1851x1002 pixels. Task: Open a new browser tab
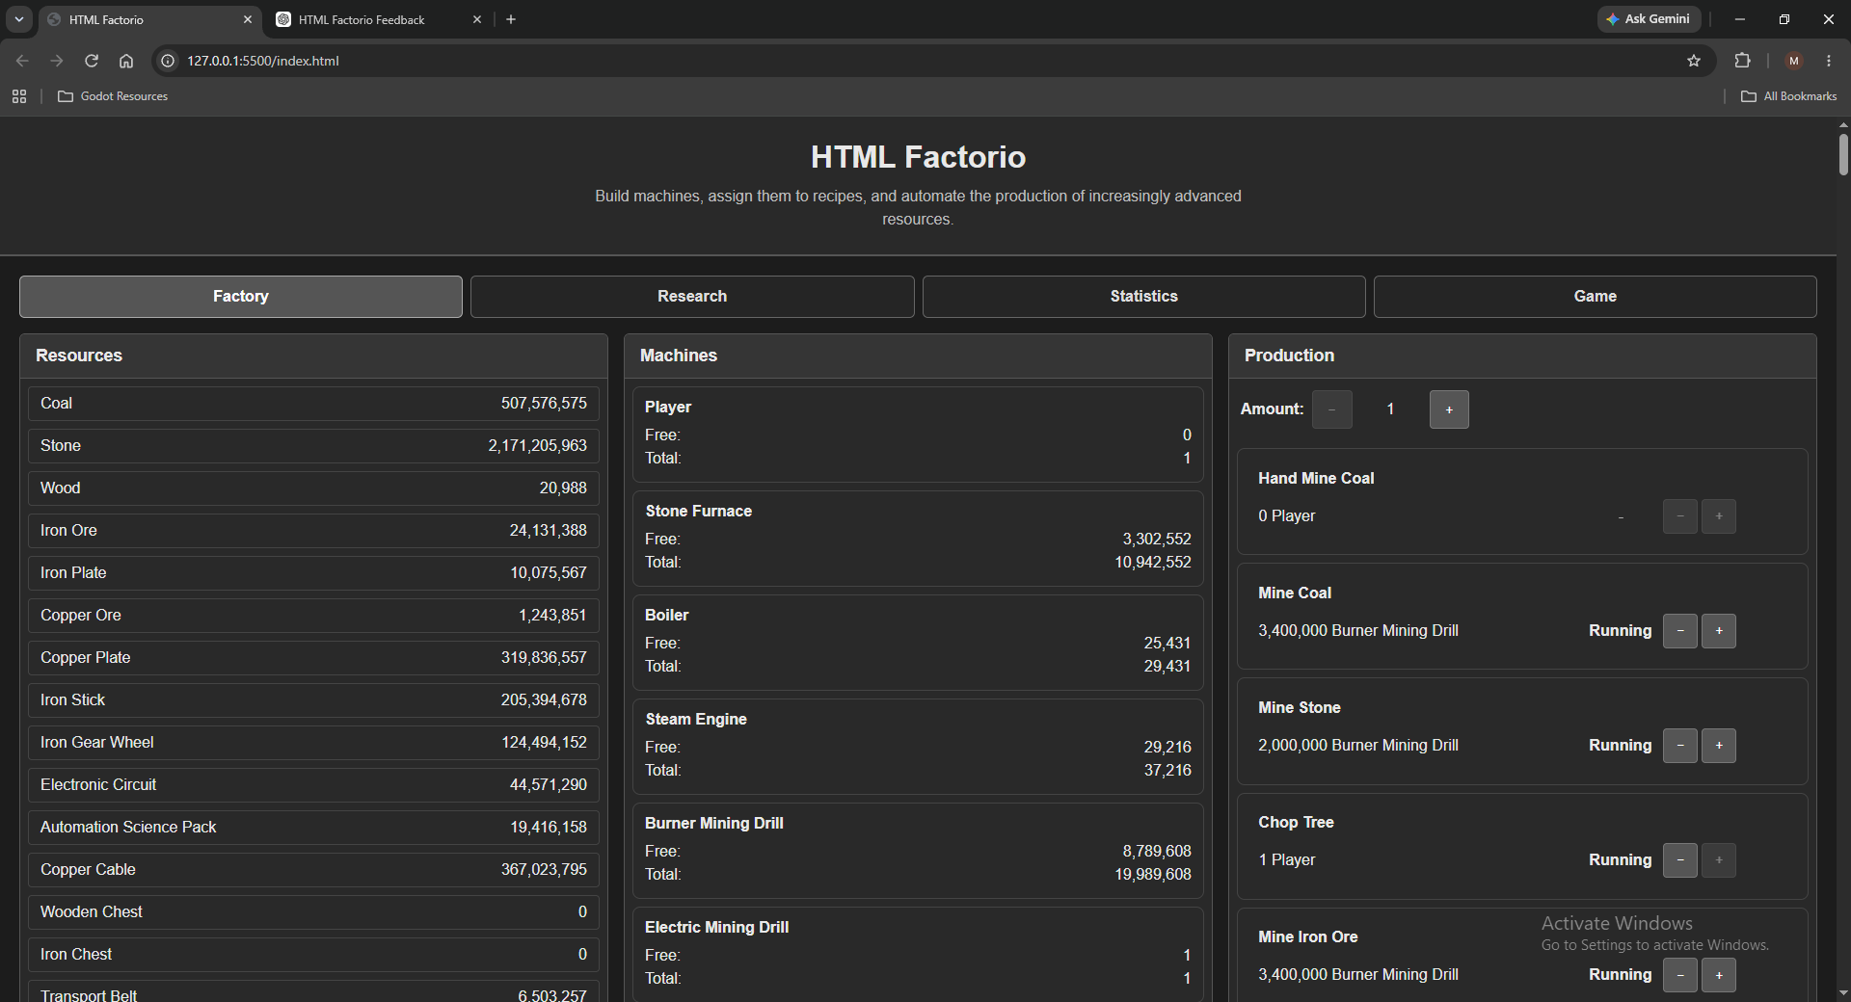(x=511, y=19)
